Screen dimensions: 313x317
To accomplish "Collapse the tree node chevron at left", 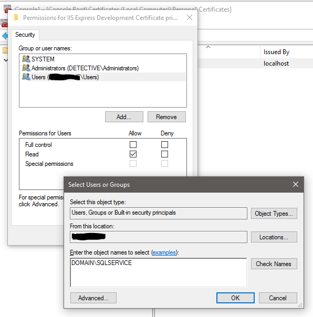I will [x=6, y=60].
